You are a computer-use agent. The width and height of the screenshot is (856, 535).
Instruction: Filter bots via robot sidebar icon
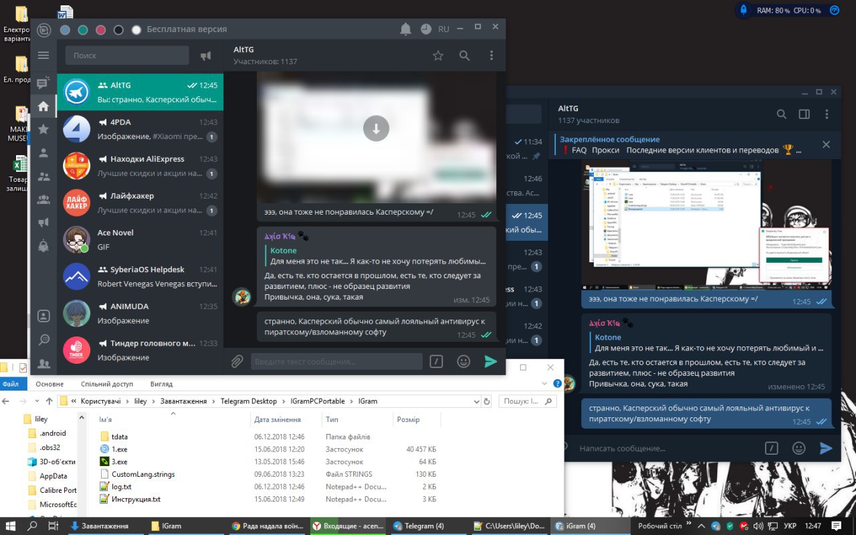point(43,245)
